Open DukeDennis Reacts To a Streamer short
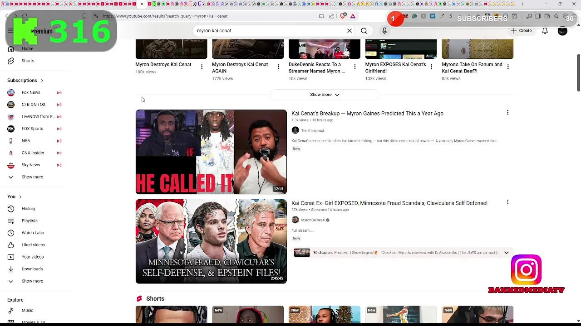The height and width of the screenshot is (326, 581). [x=316, y=68]
